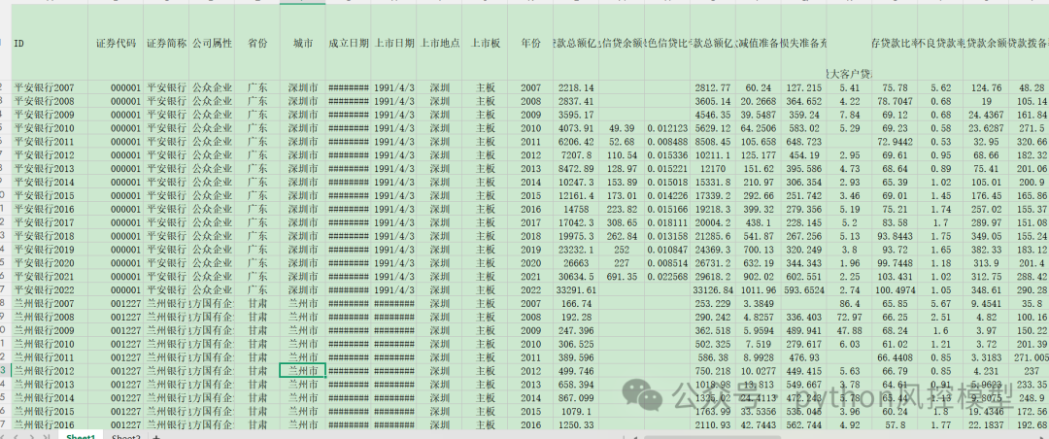The width and height of the screenshot is (1049, 439).
Task: Click the value 489.941
Action: coord(803,330)
